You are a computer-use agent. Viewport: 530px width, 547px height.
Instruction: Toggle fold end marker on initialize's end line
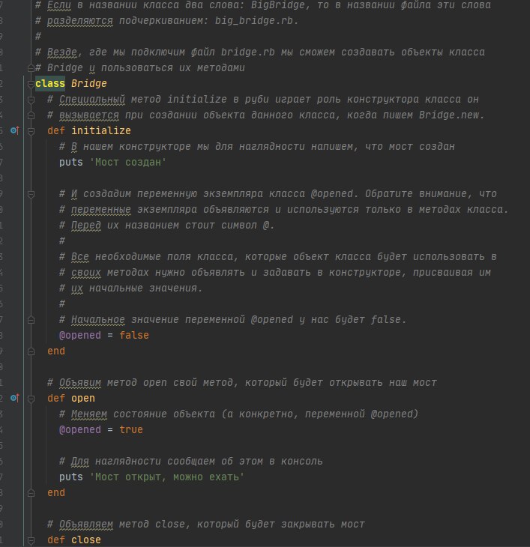click(31, 351)
